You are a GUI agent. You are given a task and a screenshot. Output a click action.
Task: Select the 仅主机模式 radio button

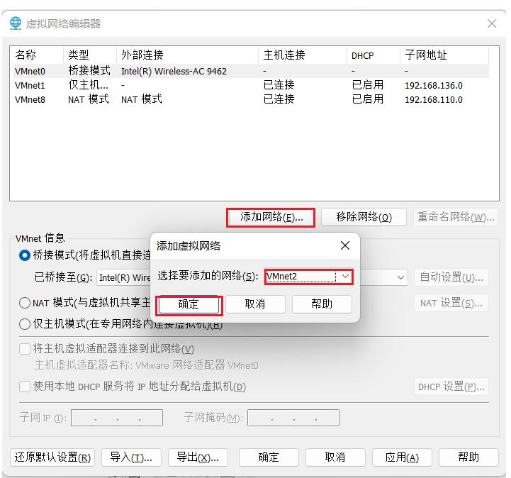(x=25, y=324)
